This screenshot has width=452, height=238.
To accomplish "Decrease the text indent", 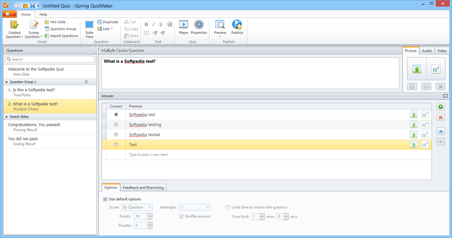I will [154, 33].
